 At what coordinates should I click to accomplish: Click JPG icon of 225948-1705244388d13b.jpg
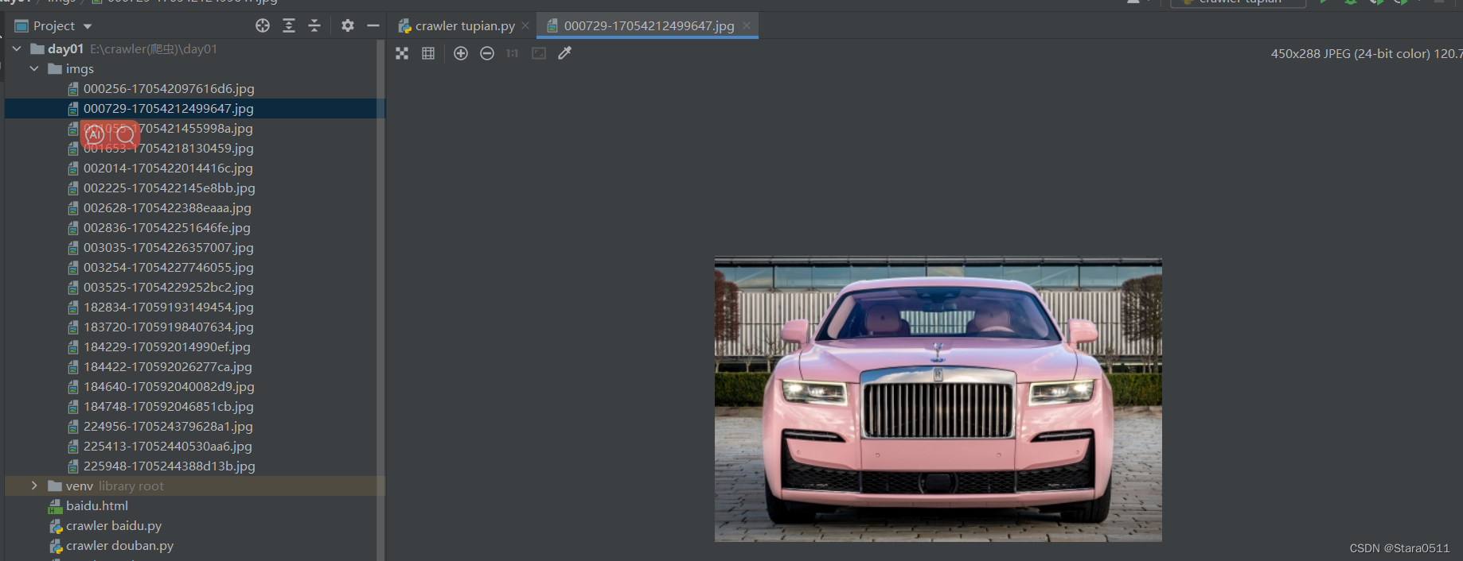coord(73,466)
